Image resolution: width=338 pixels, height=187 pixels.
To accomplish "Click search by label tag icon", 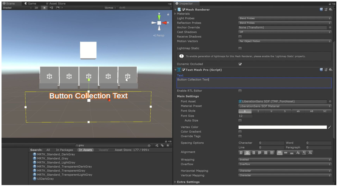I will click(162, 145).
